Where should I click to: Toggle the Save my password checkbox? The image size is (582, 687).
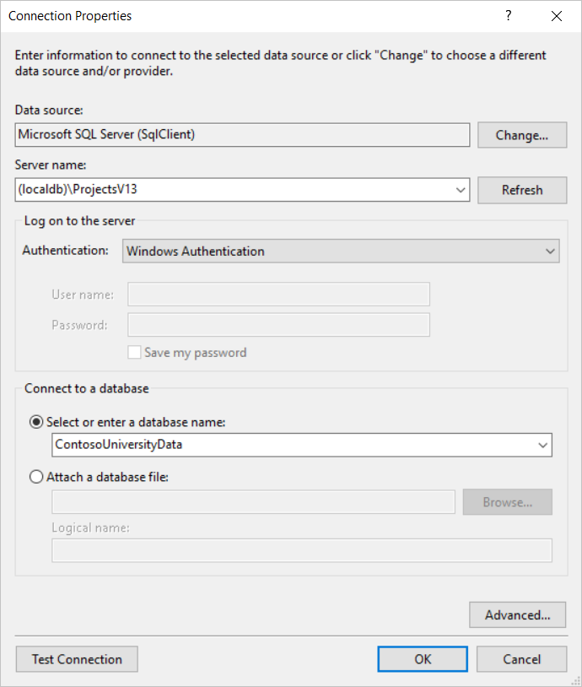pos(134,352)
